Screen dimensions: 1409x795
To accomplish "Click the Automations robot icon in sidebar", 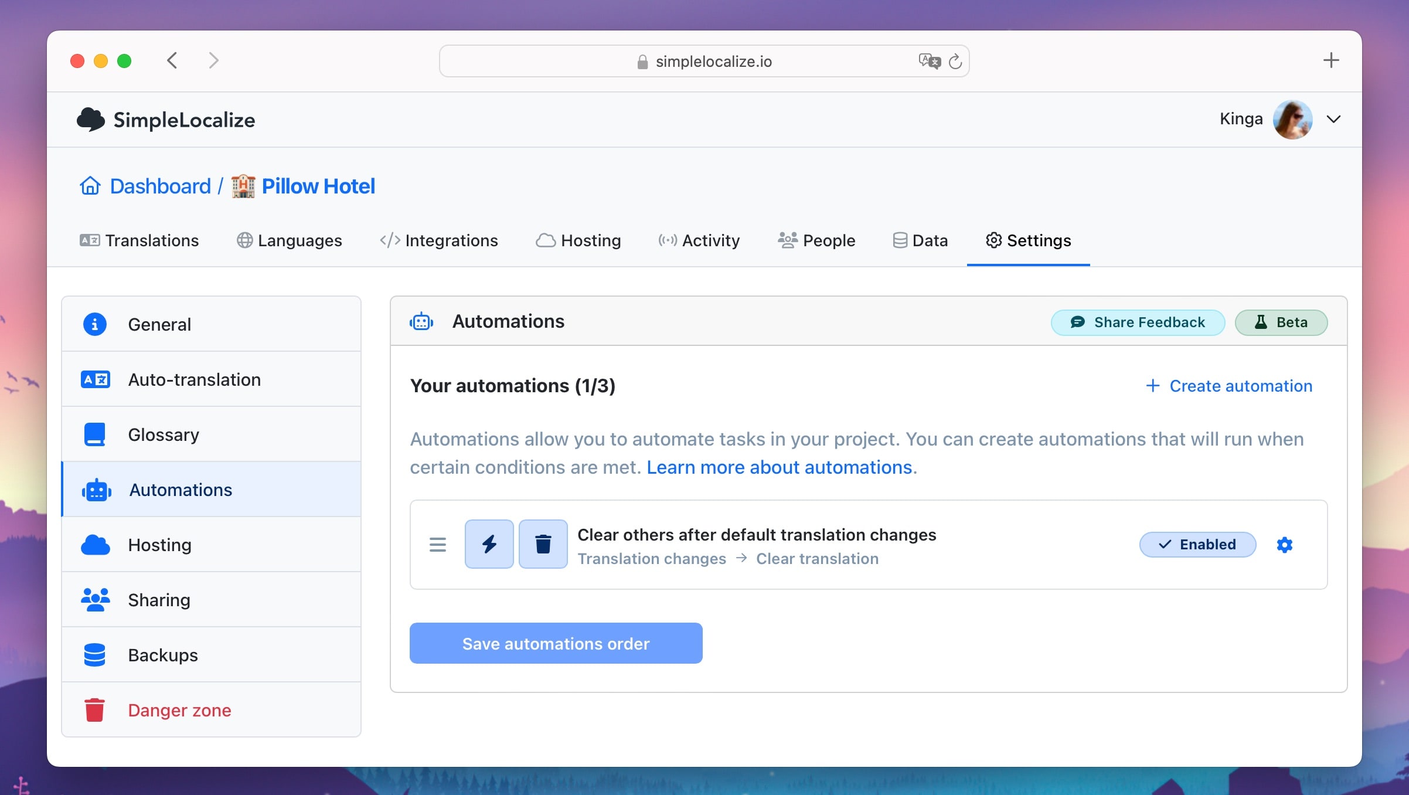I will point(97,490).
